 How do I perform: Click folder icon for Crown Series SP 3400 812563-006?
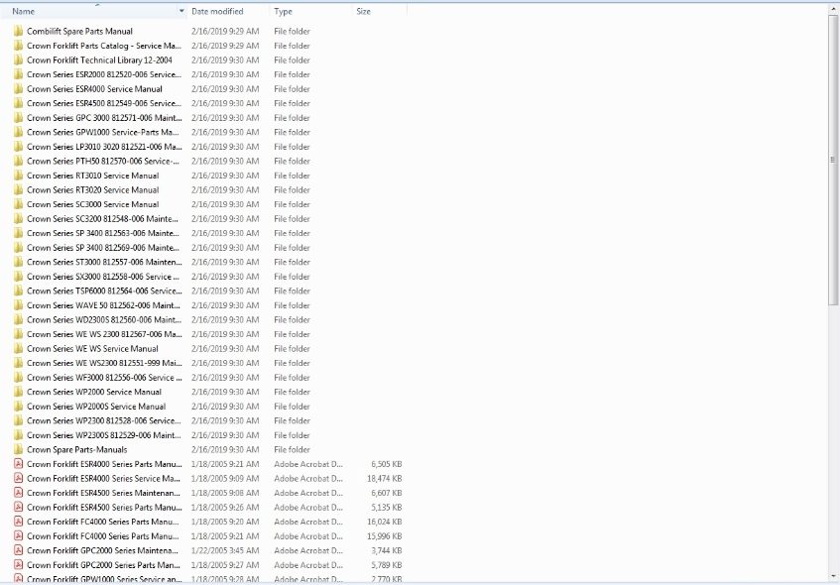(x=18, y=234)
